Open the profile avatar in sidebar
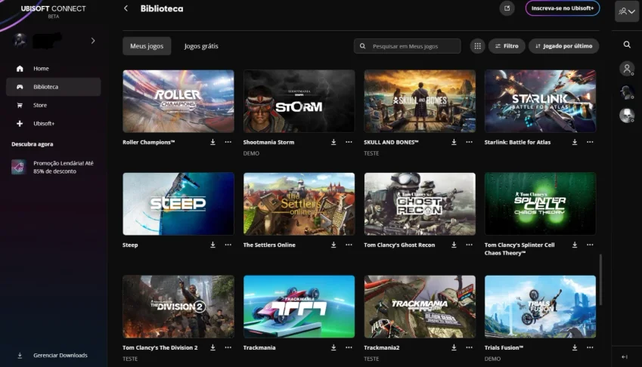The height and width of the screenshot is (367, 642). (x=20, y=41)
